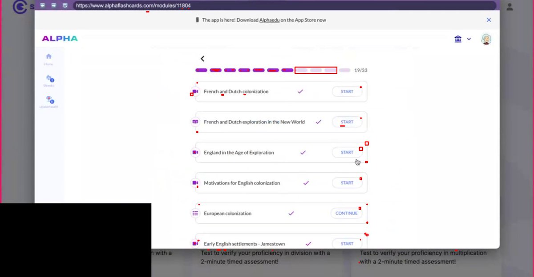Click article icon for French and Dutch exploration
534x277 pixels.
point(195,122)
